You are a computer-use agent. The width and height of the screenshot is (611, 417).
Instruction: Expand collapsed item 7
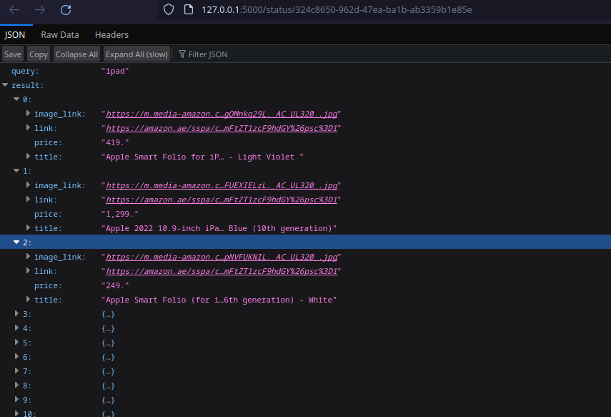click(x=16, y=371)
